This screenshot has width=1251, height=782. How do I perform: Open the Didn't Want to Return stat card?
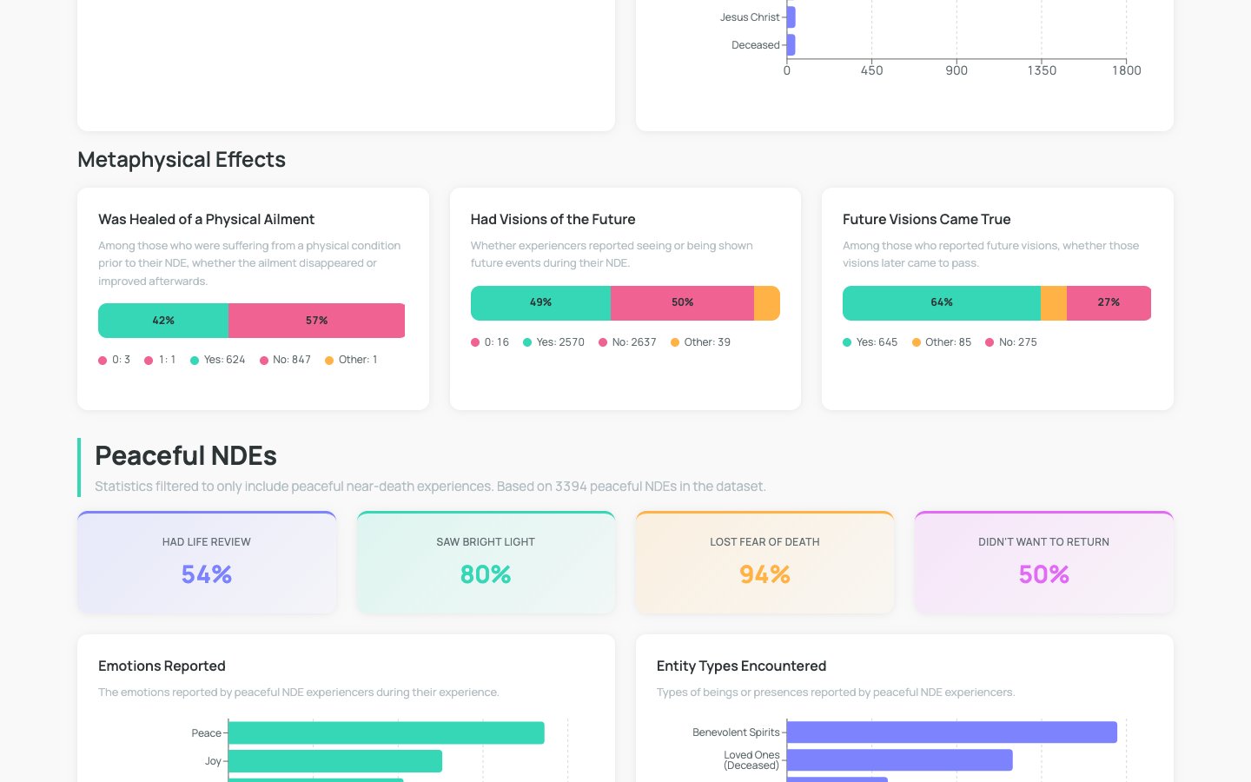[1044, 562]
